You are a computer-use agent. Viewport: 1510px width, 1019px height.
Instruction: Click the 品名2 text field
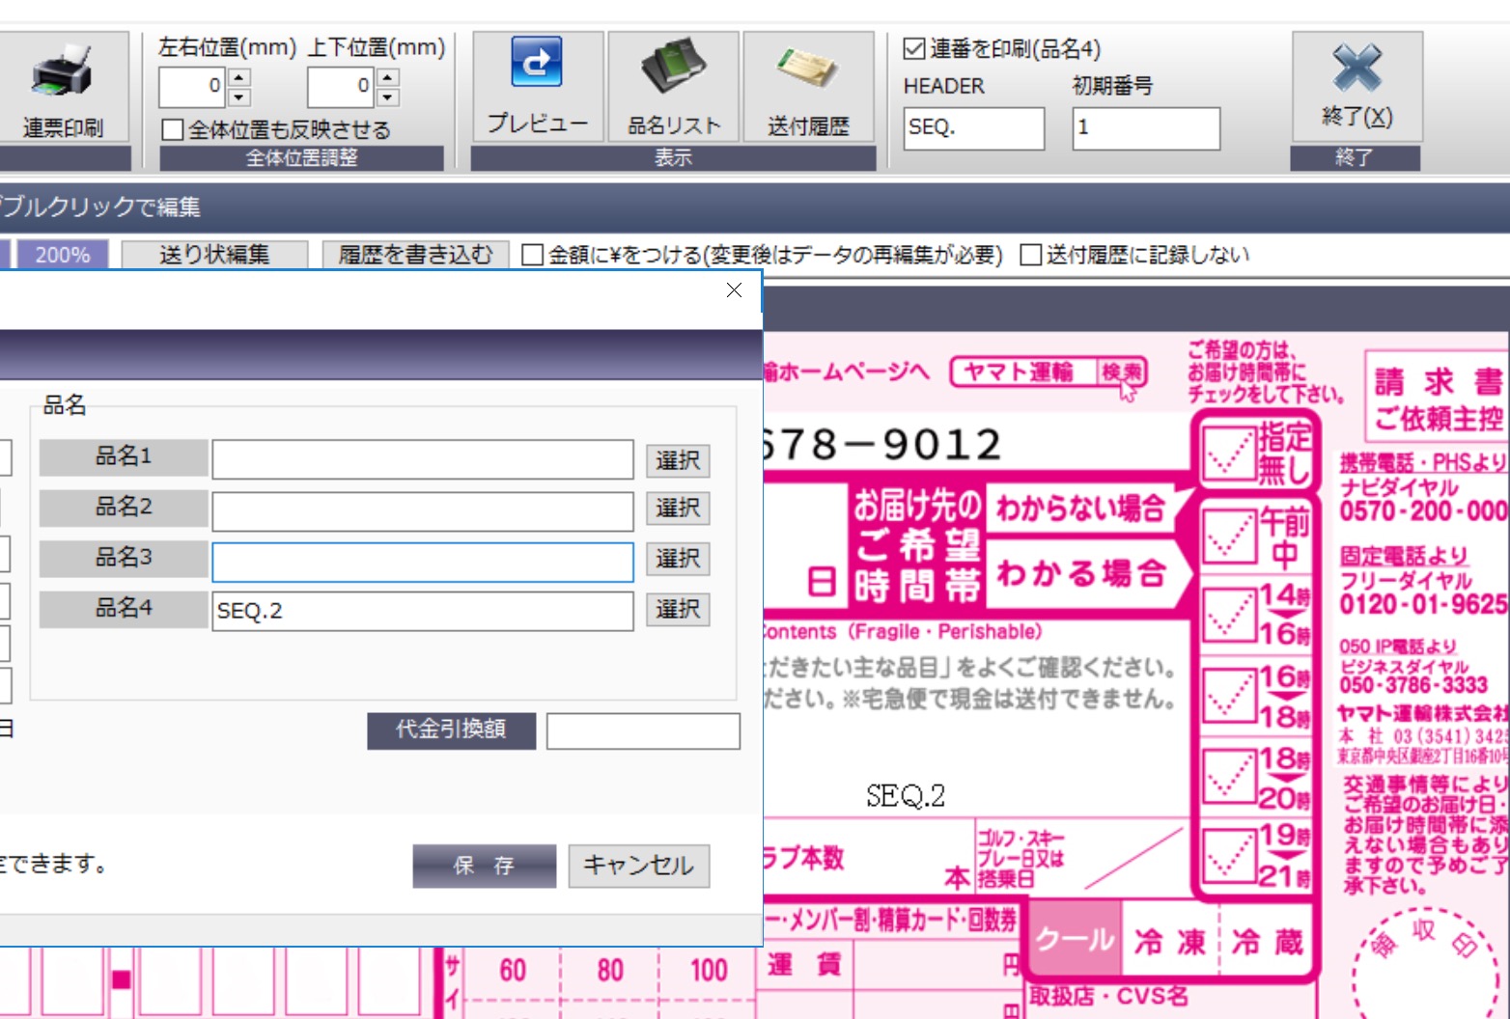(x=423, y=509)
